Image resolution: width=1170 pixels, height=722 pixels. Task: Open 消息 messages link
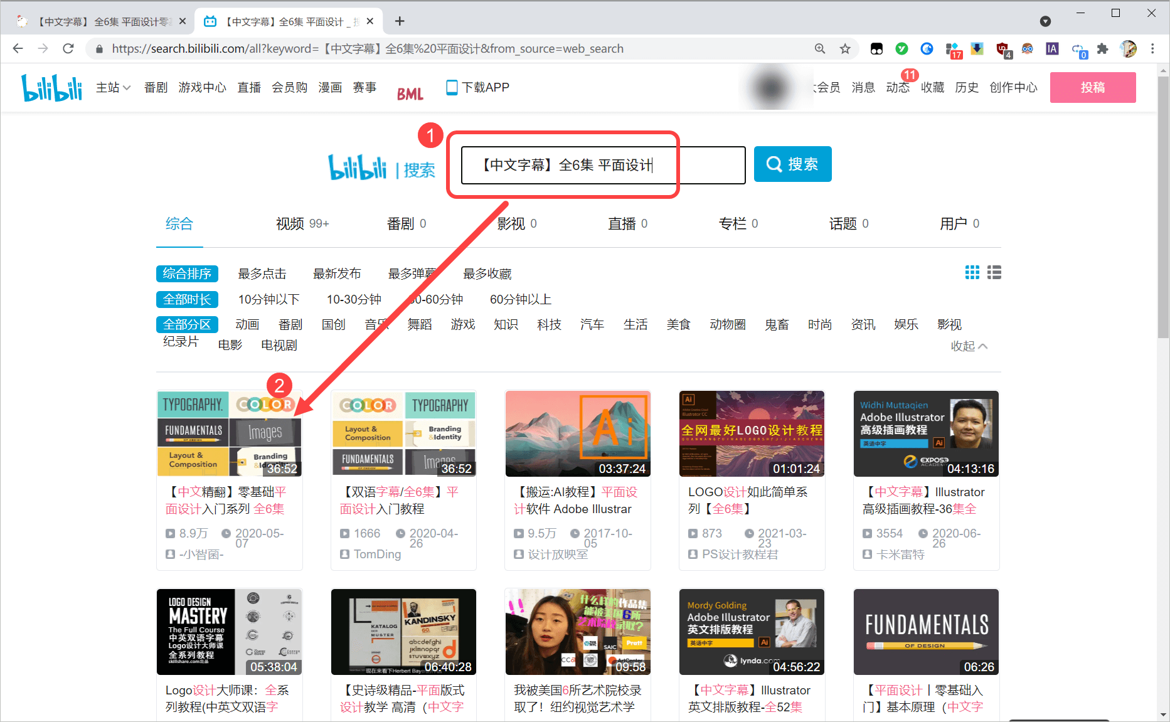pos(863,87)
